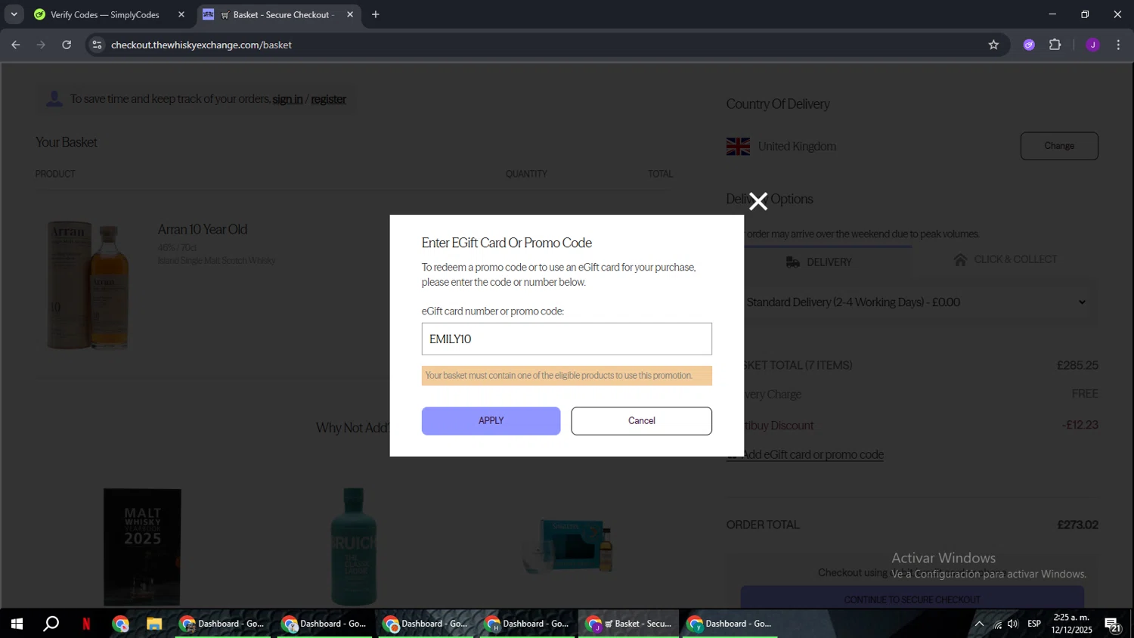Close the Verify Codes tab
The width and height of the screenshot is (1134, 638).
click(x=181, y=14)
